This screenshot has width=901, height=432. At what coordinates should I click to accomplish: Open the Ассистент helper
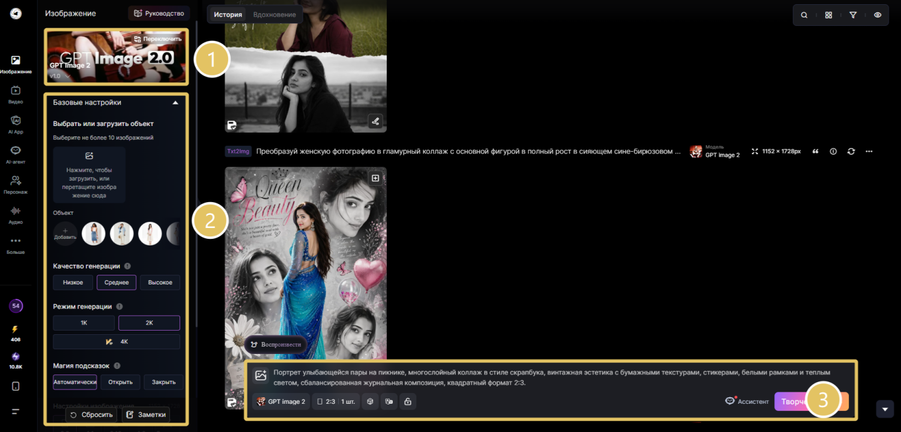click(747, 401)
